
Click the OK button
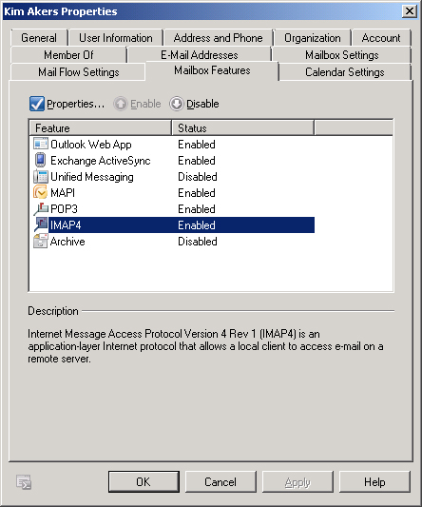tap(144, 481)
